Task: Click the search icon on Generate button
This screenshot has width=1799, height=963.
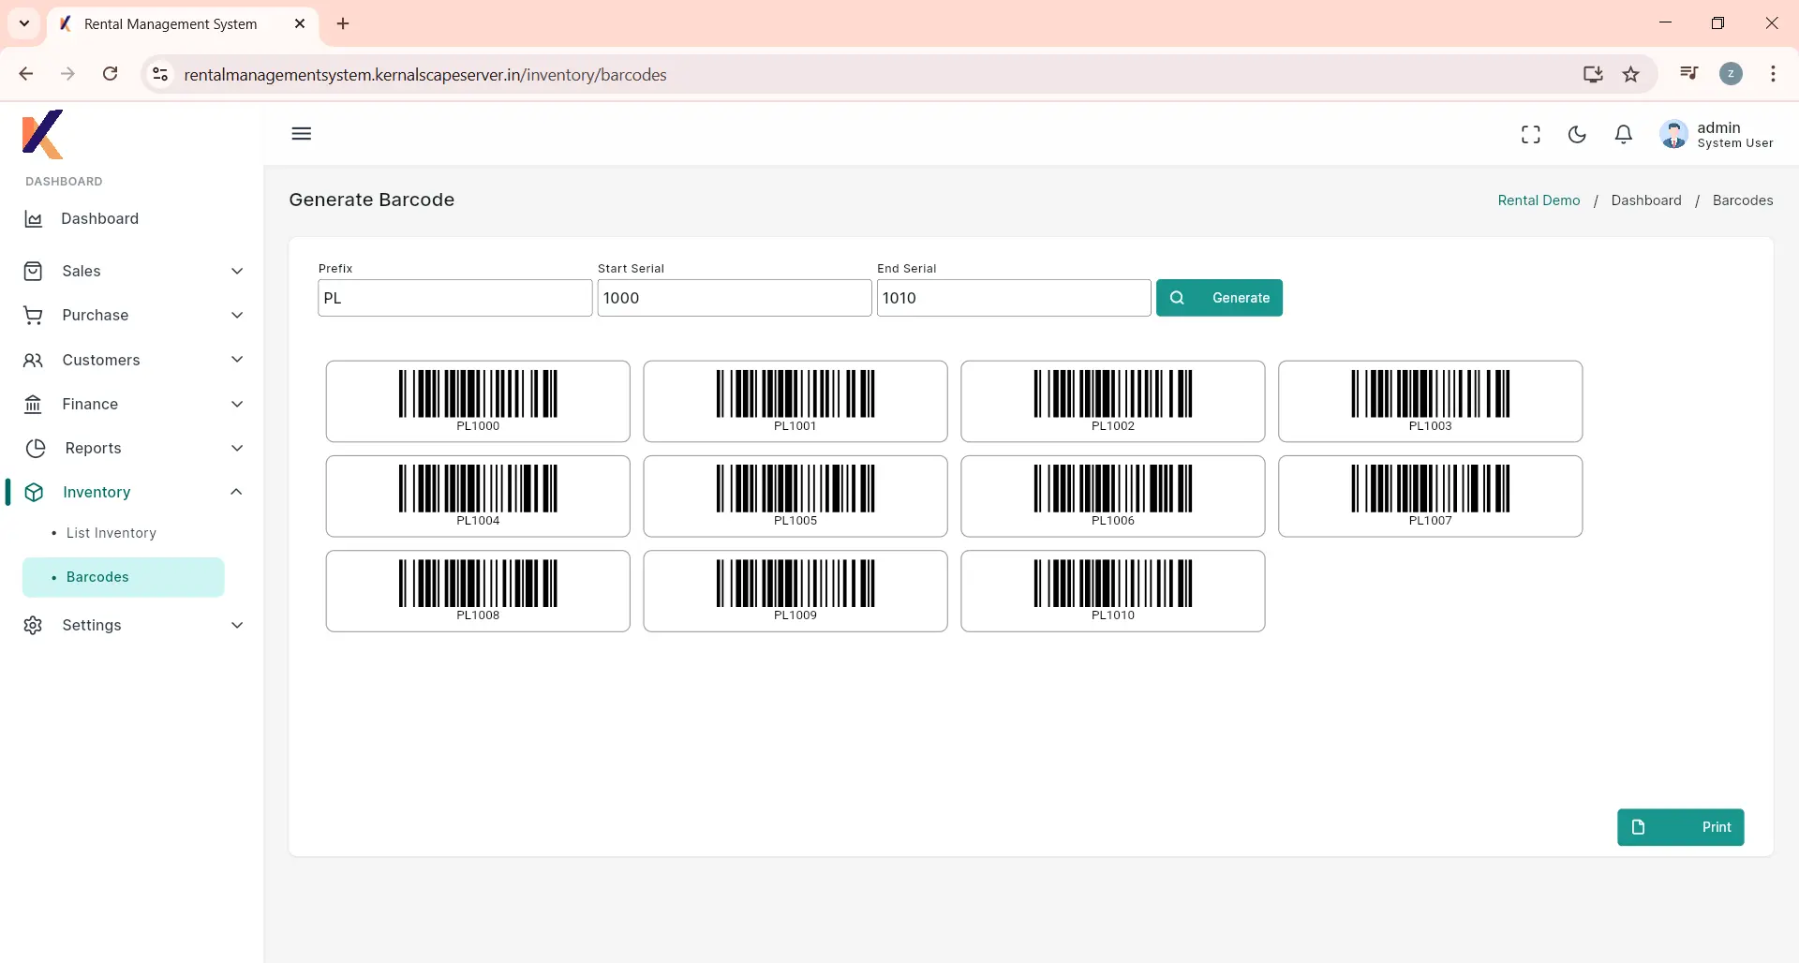Action: 1178,298
